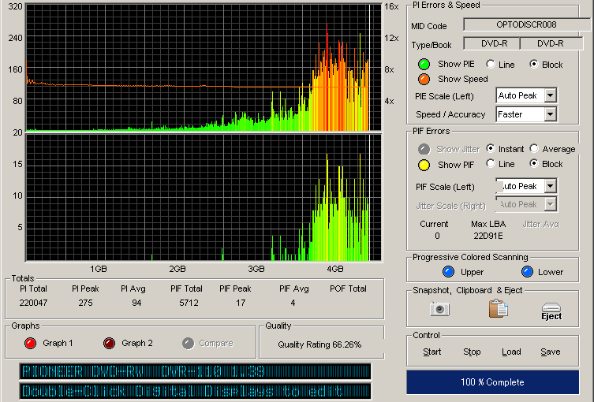Viewport: 594px width, 402px height.
Task: Click the POF Total label
Action: point(348,288)
